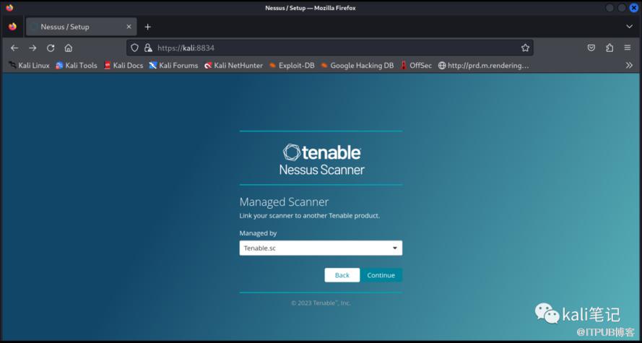This screenshot has height=343, width=642.
Task: Open the OffSec bookmark
Action: click(x=415, y=66)
